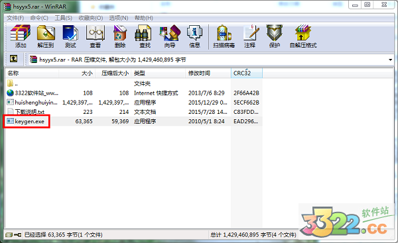Minimize the WinRAR window
This screenshot has width=398, height=243.
pos(355,5)
